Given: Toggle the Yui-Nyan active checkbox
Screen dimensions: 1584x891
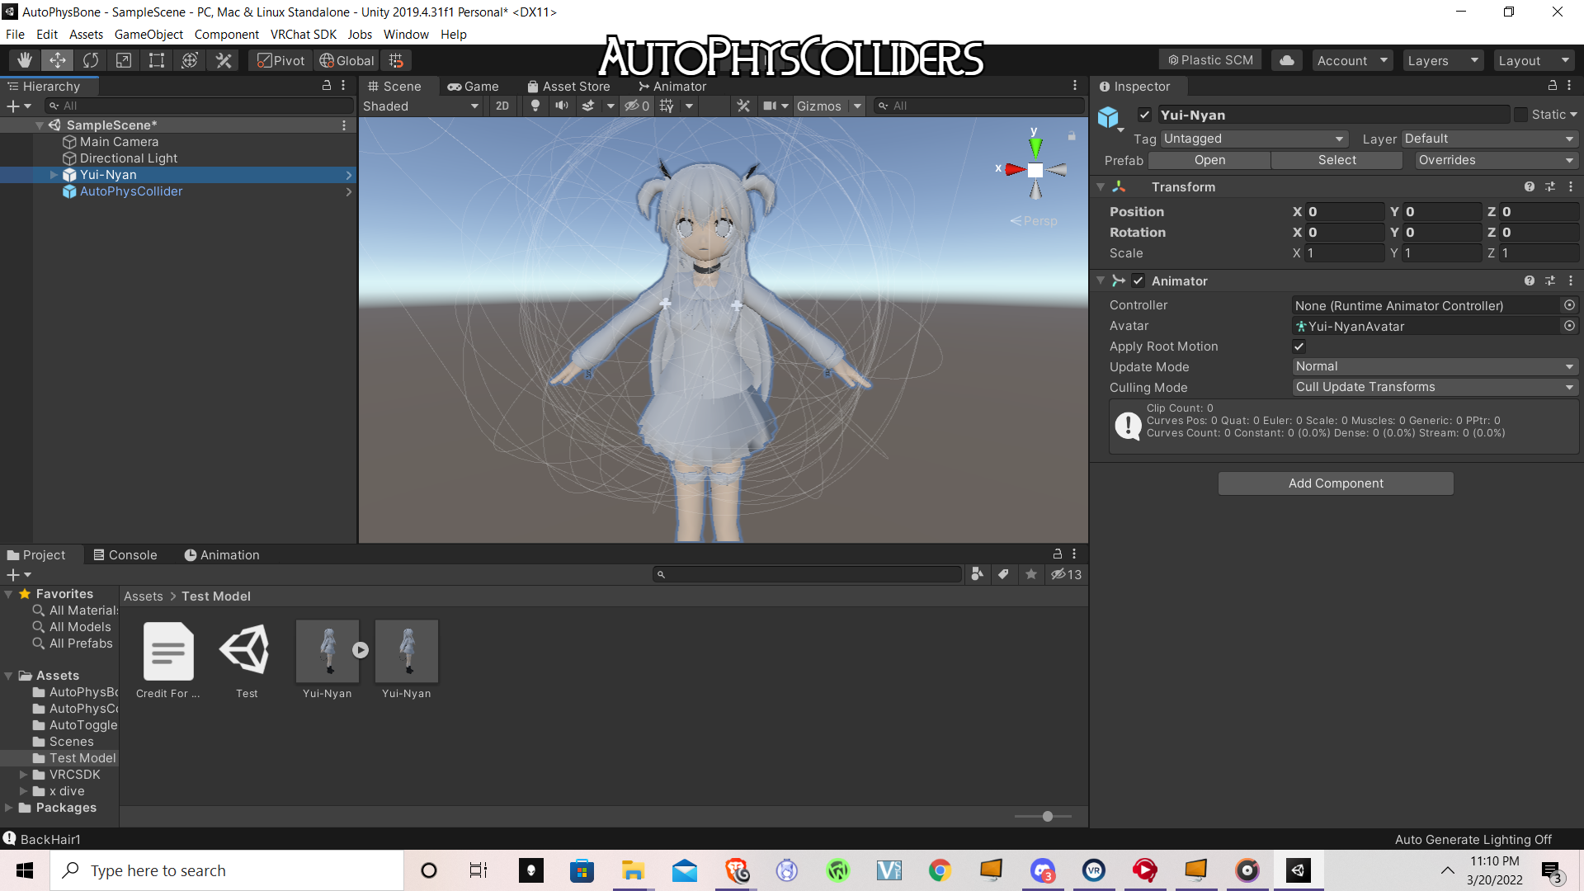Looking at the screenshot, I should [x=1144, y=115].
